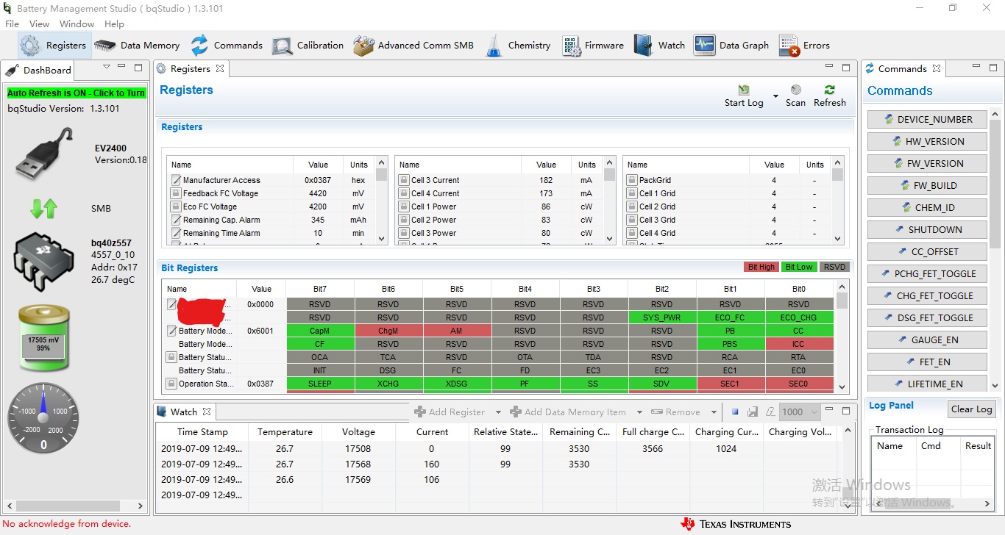
Task: Click the stop button in Watch toolbar
Action: pos(735,412)
